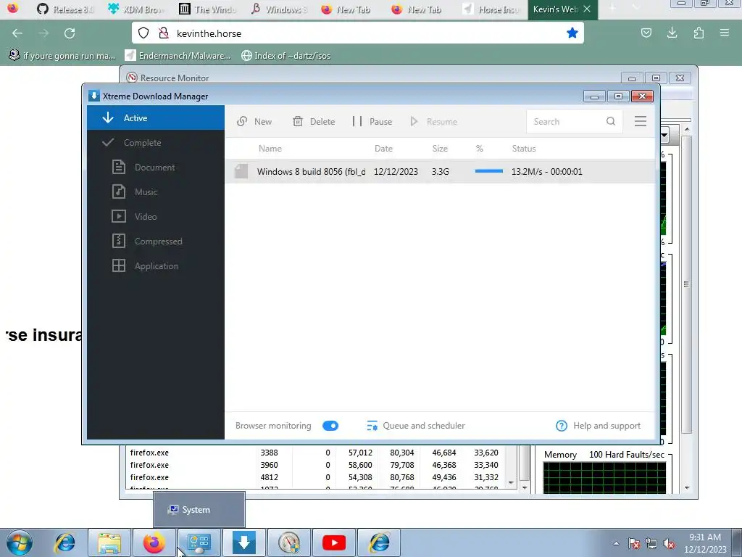Click the insecure connection lock icon
Image resolution: width=742 pixels, height=557 pixels.
click(164, 33)
